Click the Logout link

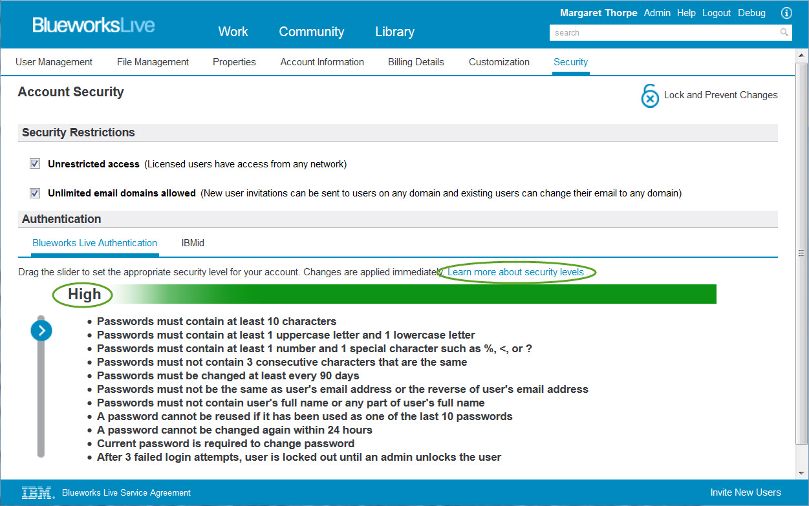coord(717,13)
